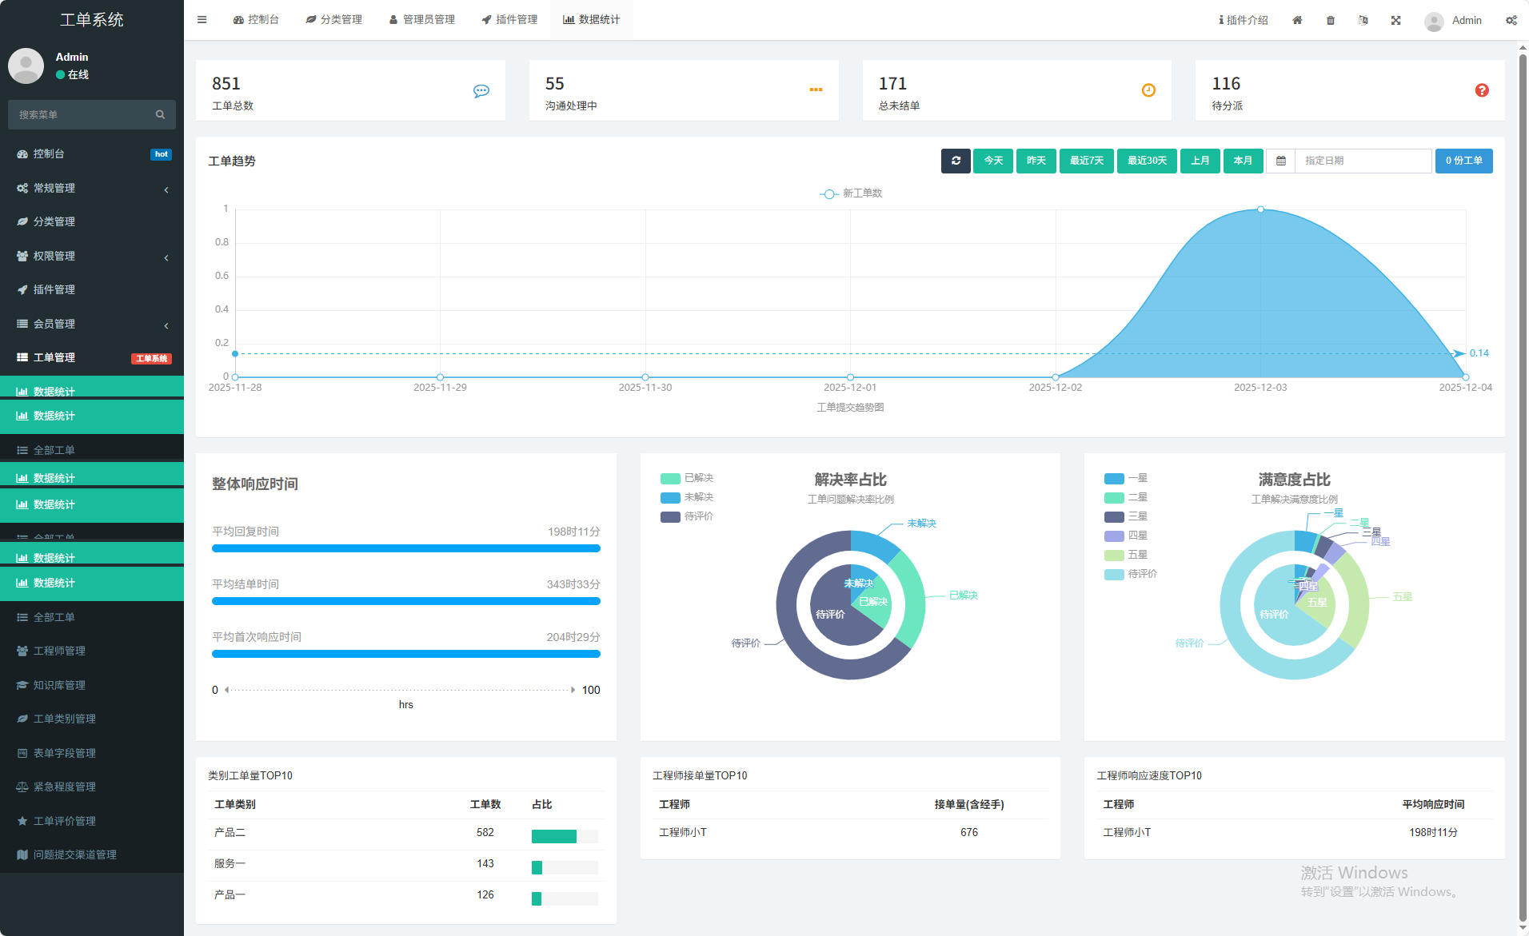Filter the trend chart by 最近7天
The height and width of the screenshot is (936, 1529).
tap(1086, 161)
